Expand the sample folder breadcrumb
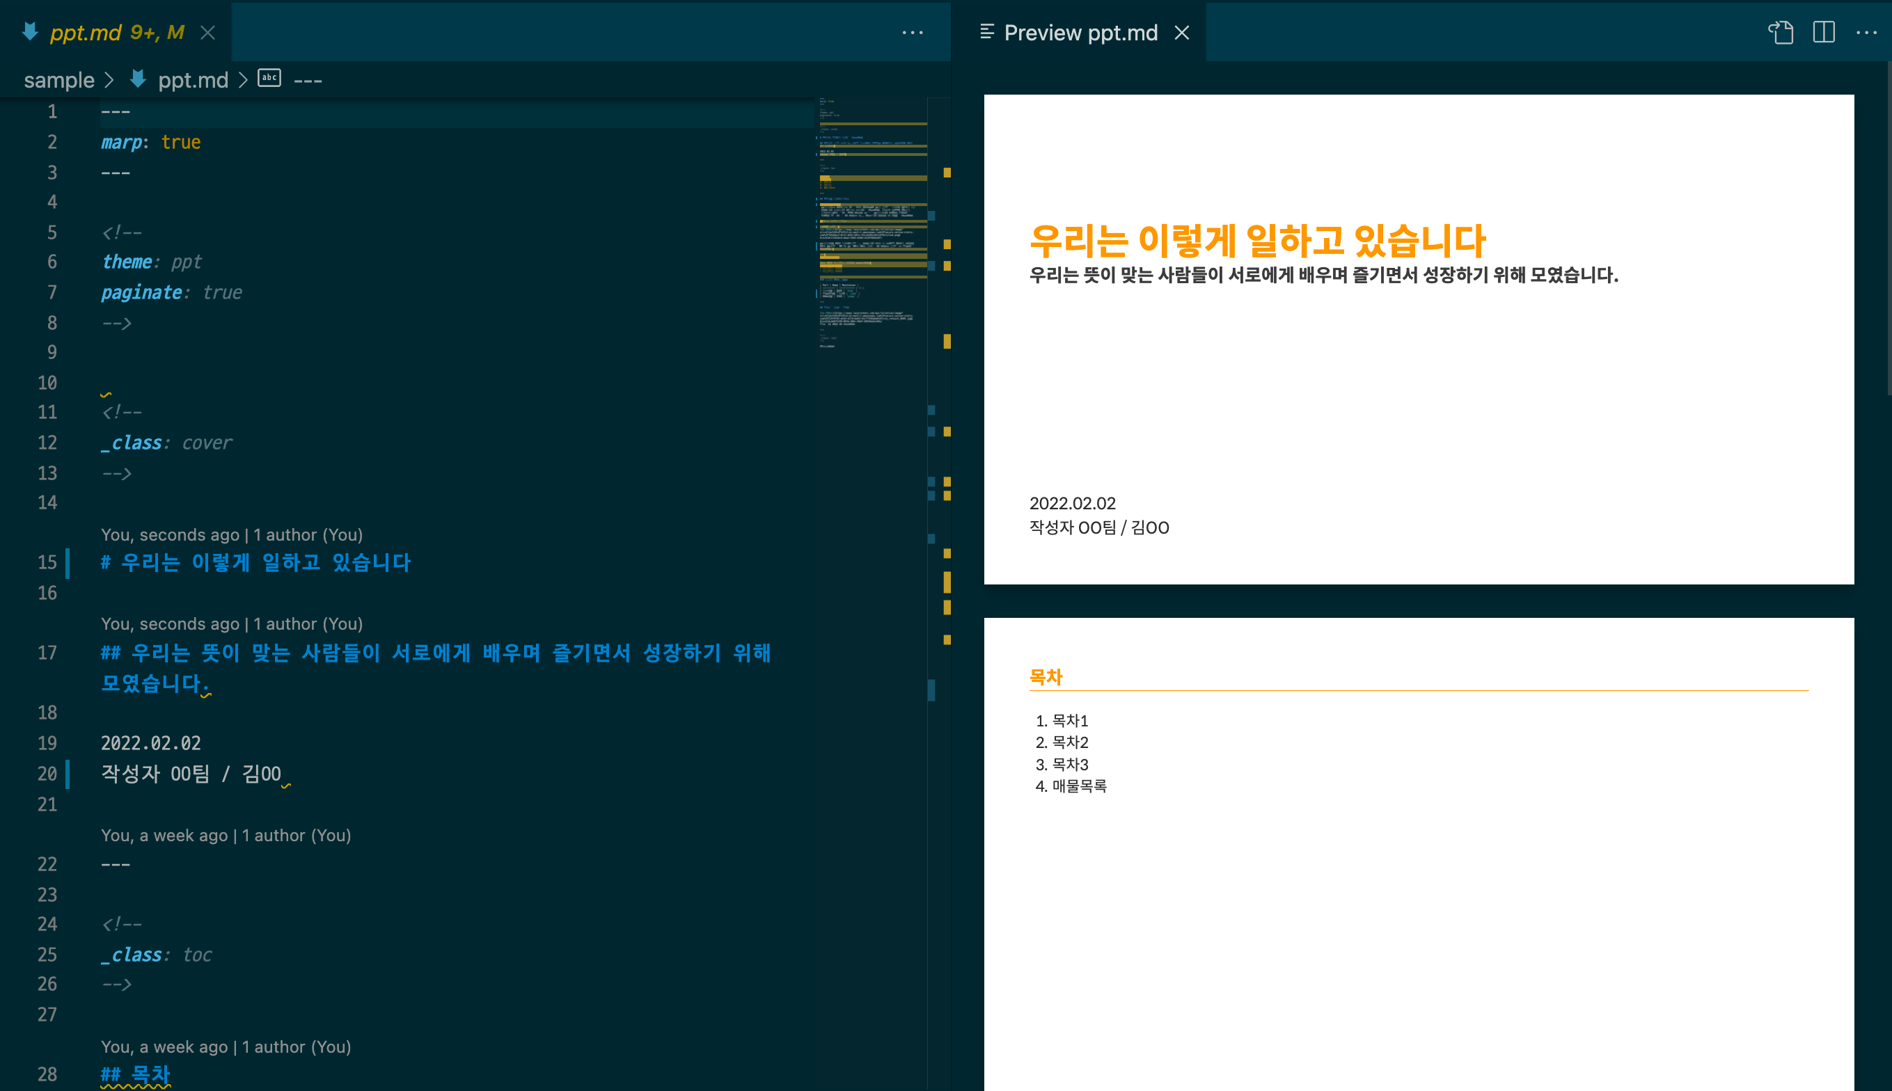 coord(58,79)
